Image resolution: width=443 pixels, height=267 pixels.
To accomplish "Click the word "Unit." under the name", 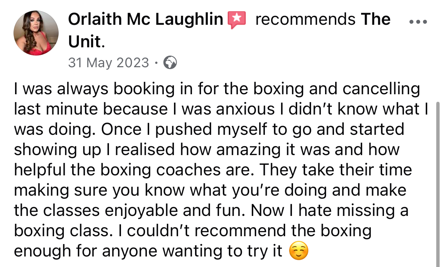I will click(x=86, y=42).
